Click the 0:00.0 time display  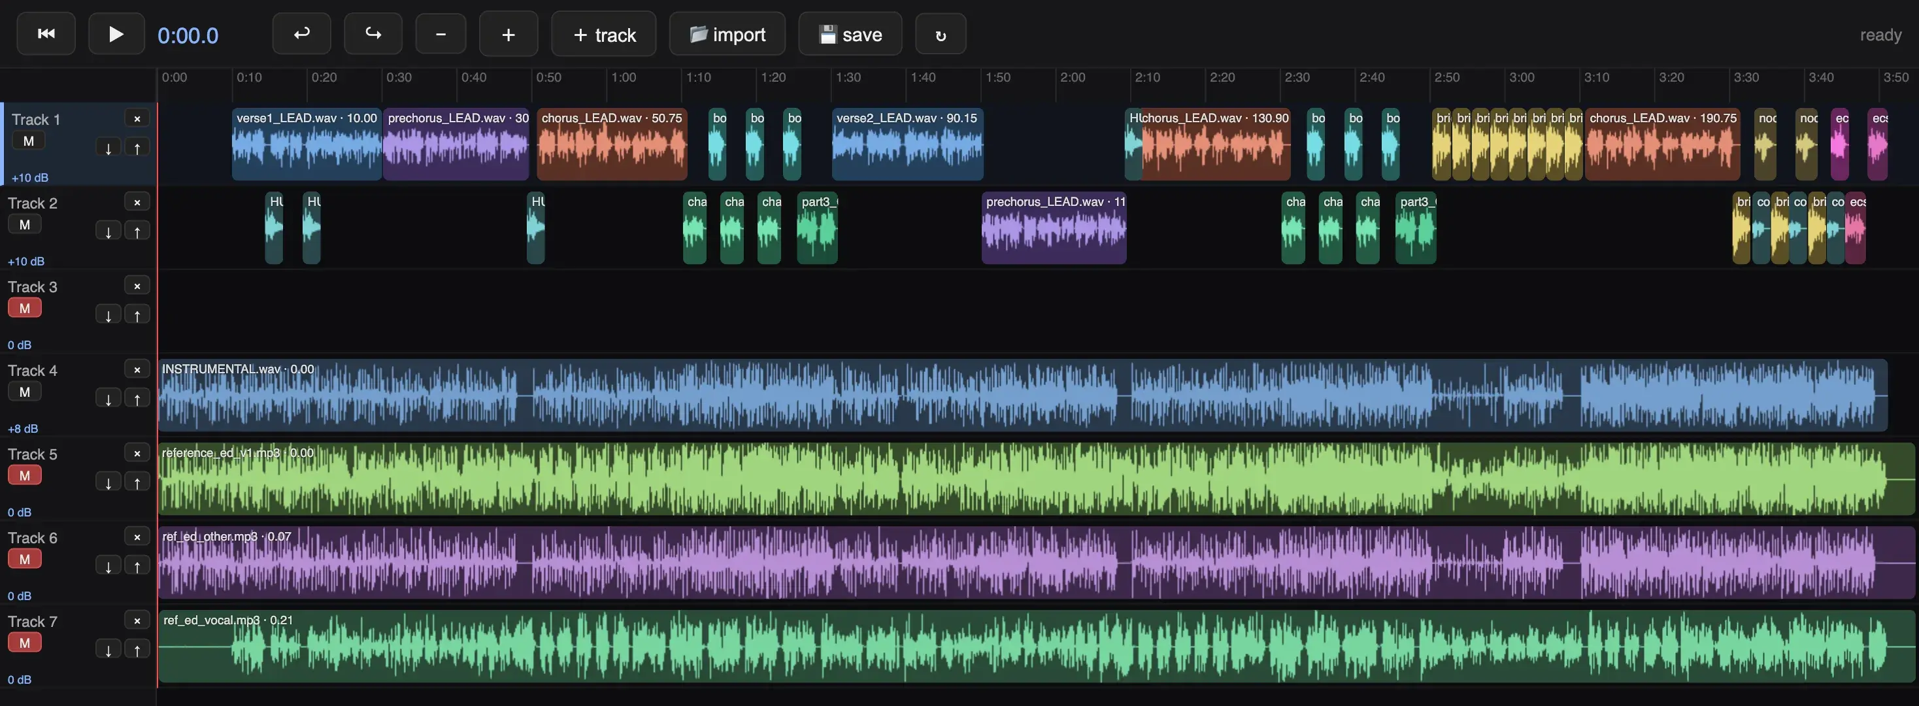coord(188,35)
